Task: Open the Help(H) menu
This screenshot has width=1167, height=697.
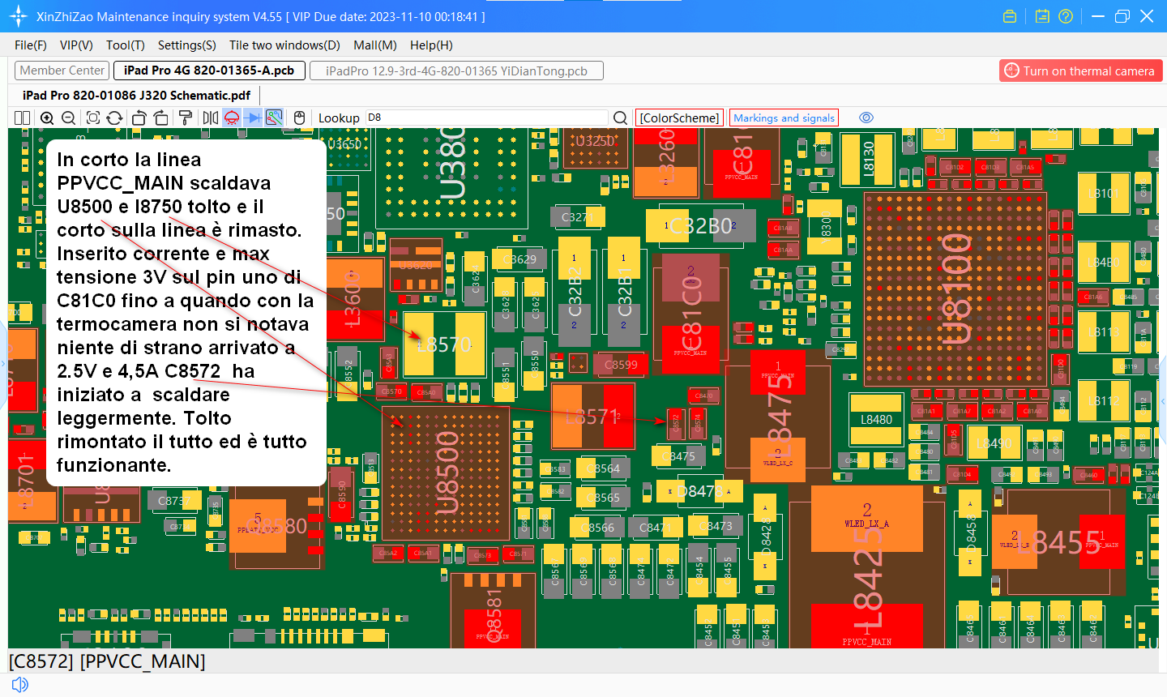Action: pos(431,45)
